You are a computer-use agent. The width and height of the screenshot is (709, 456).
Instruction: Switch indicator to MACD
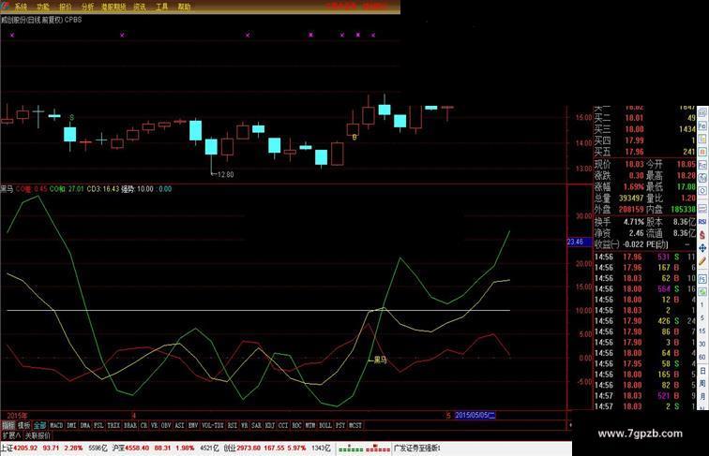coord(56,425)
